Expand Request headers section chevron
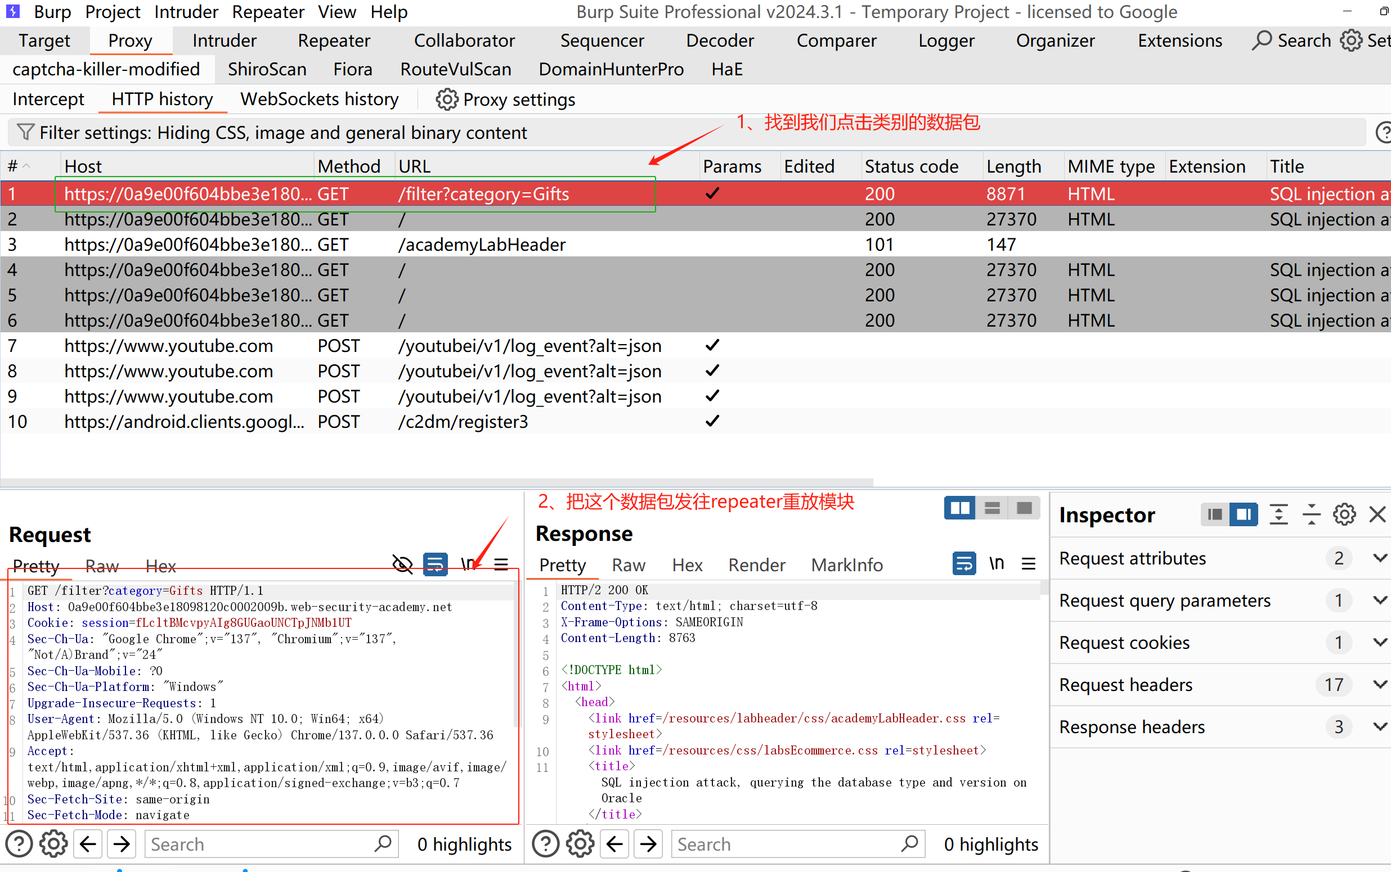 coord(1379,684)
